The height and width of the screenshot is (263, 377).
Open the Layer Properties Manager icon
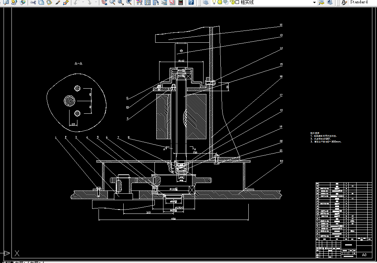click(206, 3)
